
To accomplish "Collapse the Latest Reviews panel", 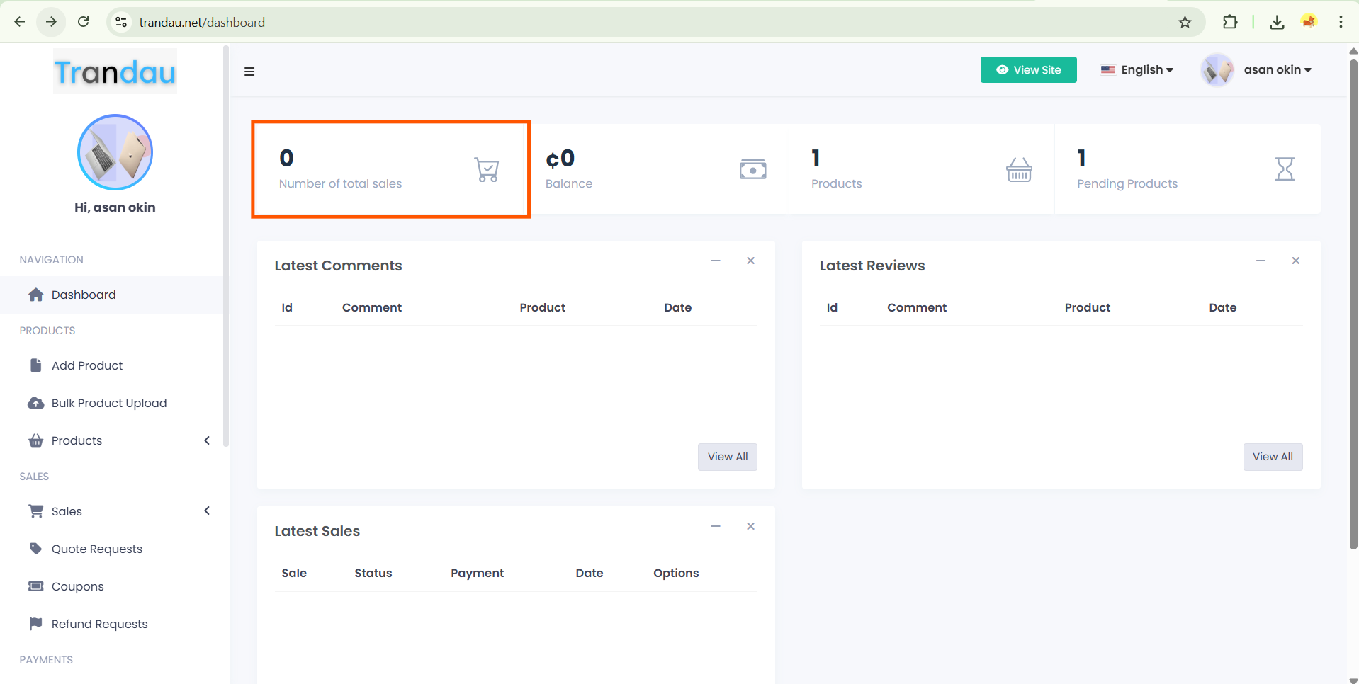I will coord(1261,261).
